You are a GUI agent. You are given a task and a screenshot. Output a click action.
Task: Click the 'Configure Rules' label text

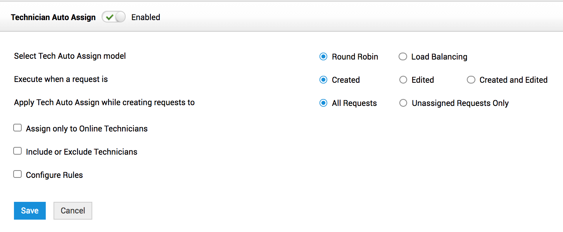pyautogui.click(x=54, y=175)
